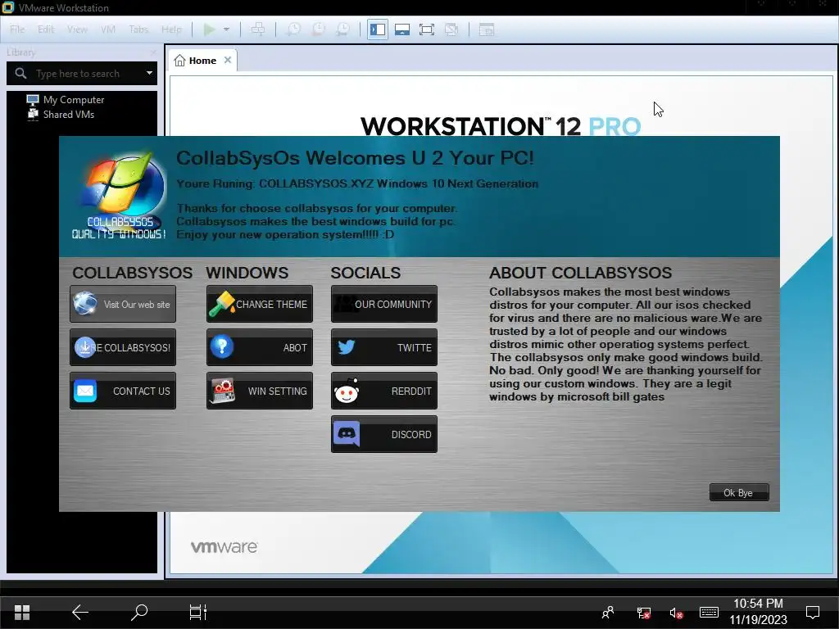
Task: Click the Ok Bye button
Action: (x=739, y=492)
